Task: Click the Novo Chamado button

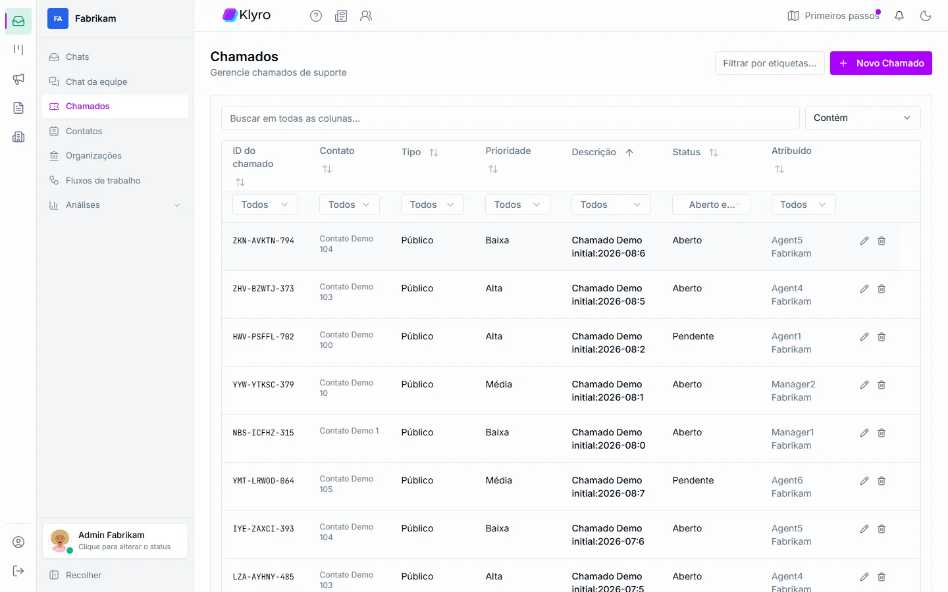Action: click(x=881, y=63)
